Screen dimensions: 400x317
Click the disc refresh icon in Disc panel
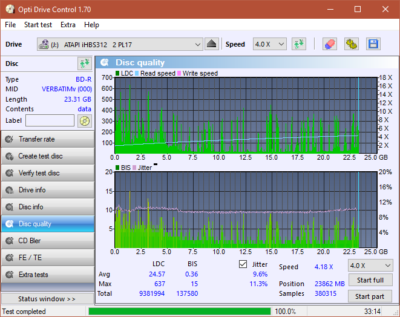tap(85, 64)
